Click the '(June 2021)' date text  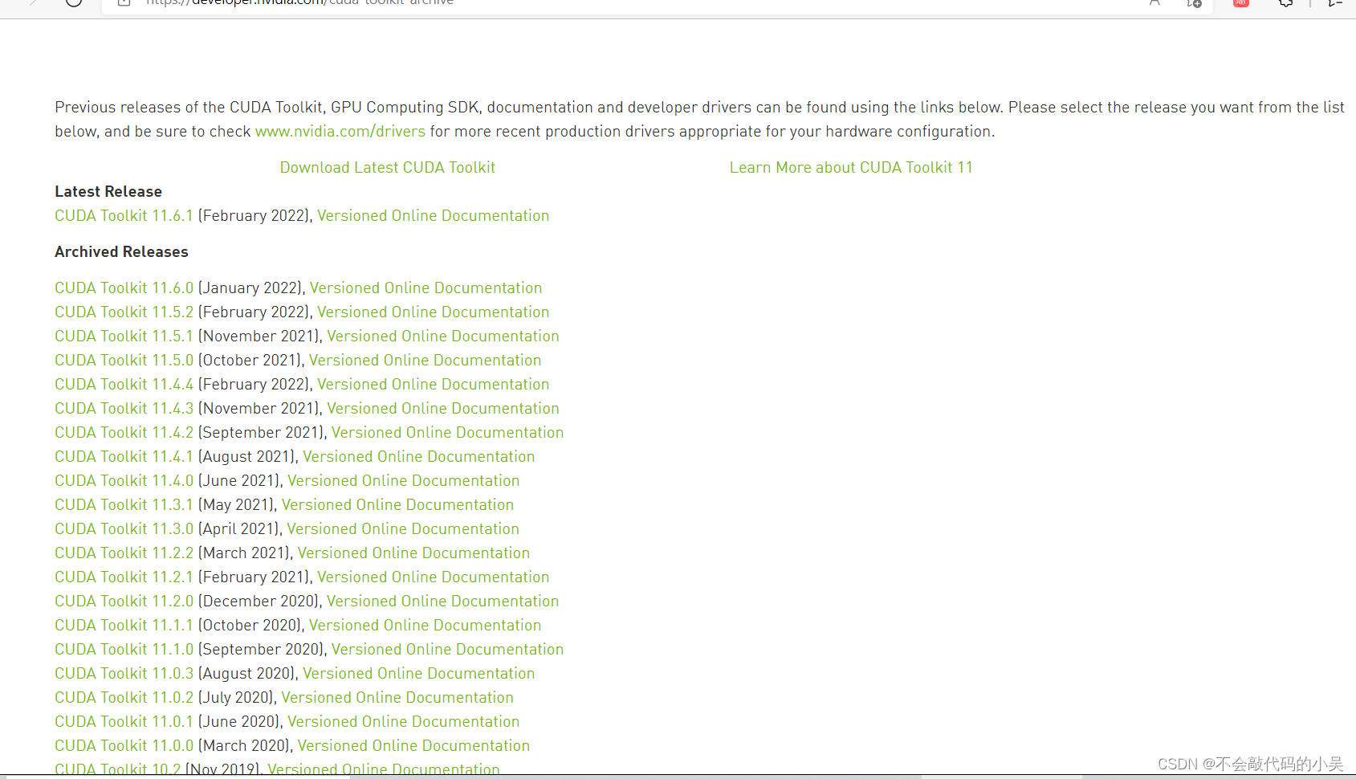pyautogui.click(x=239, y=481)
